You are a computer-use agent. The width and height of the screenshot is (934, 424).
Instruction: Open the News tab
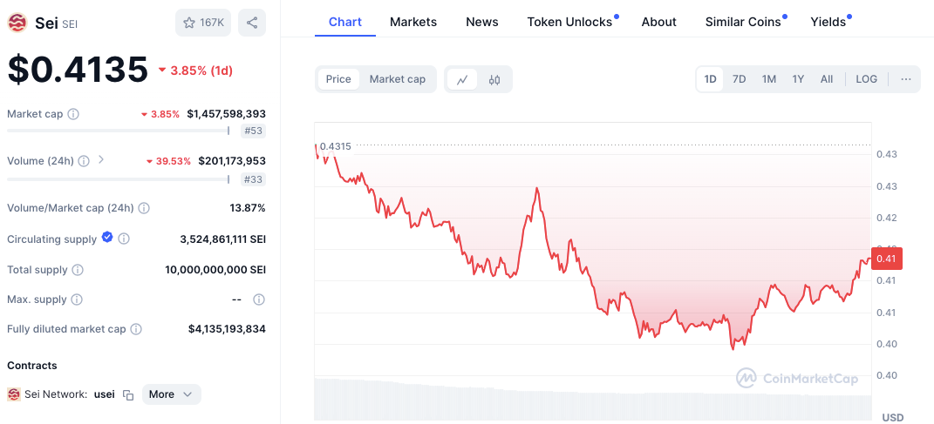(482, 22)
